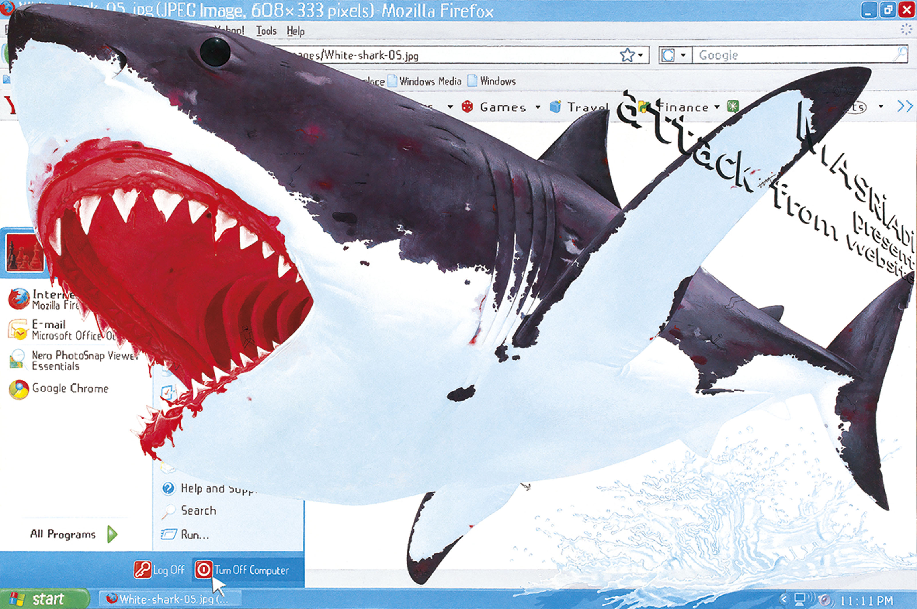917x609 pixels.
Task: Click the search engine icon in the search bar
Action: [668, 55]
